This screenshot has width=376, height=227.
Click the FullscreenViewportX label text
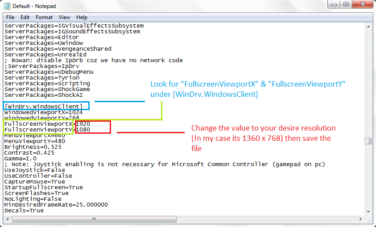click(x=38, y=124)
